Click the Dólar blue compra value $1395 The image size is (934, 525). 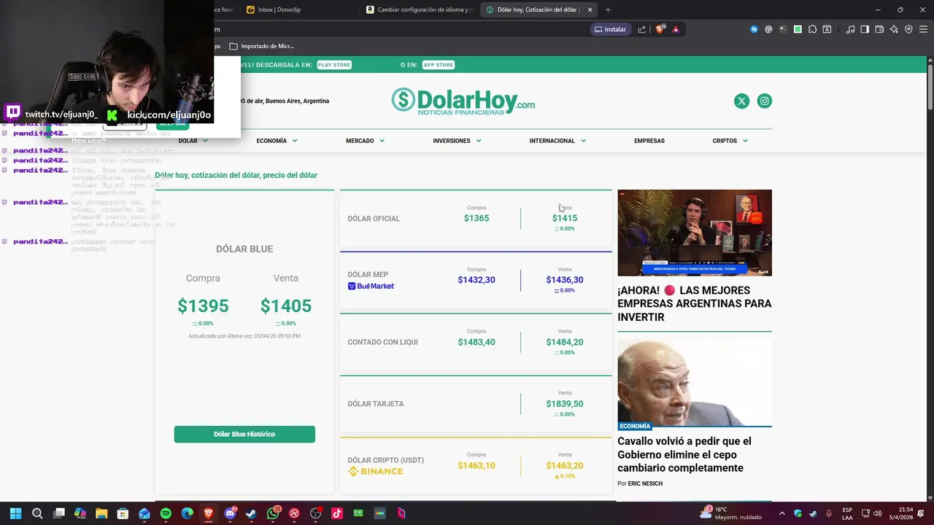pyautogui.click(x=203, y=306)
